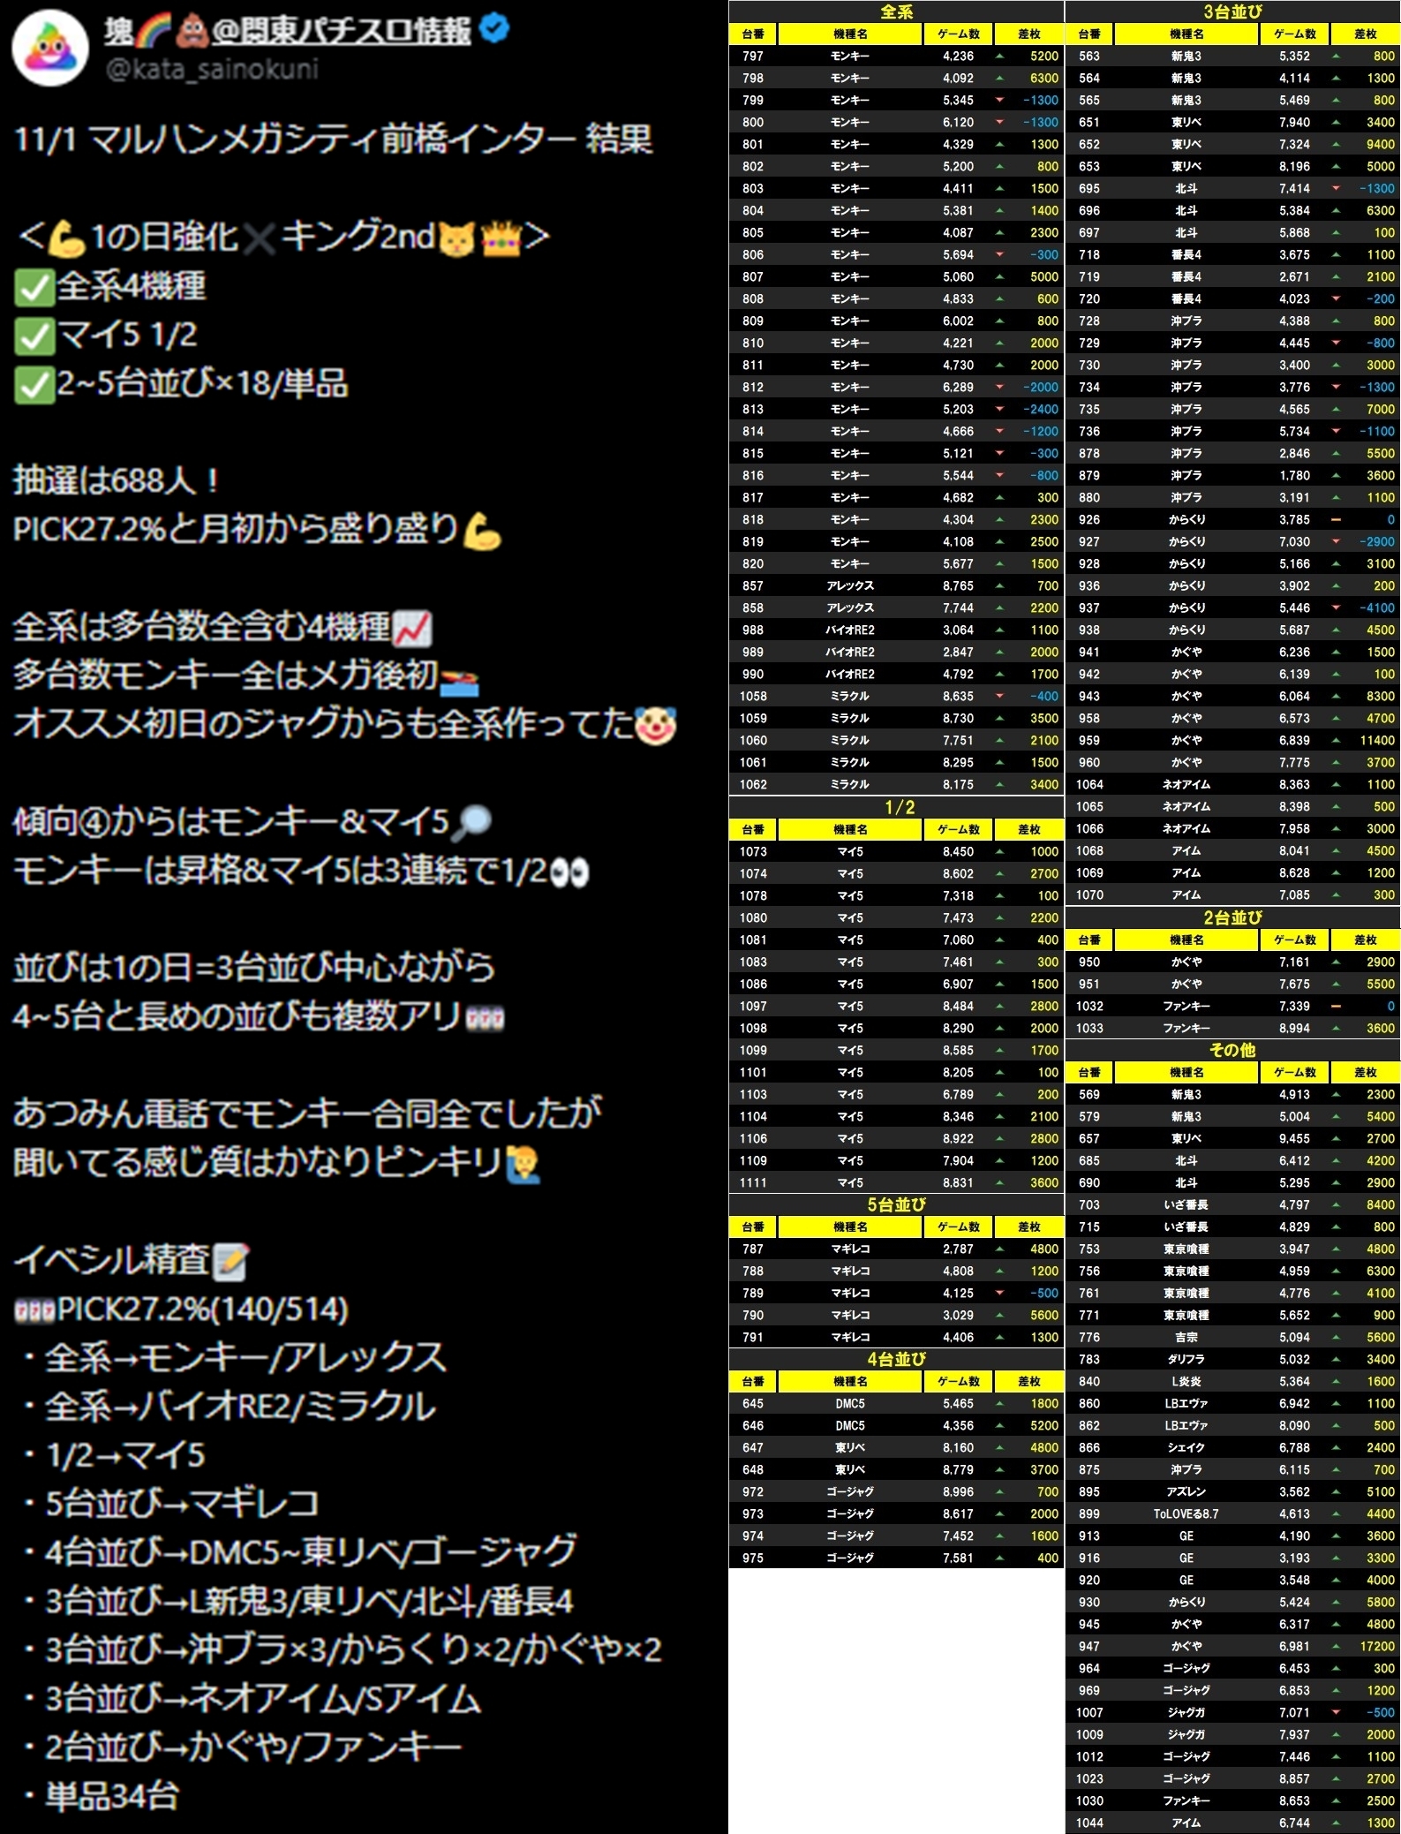Click machine number 797 in 全系 table
This screenshot has height=1834, width=1401.
click(753, 56)
